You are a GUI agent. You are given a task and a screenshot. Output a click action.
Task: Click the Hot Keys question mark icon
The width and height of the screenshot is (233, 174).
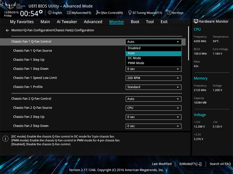point(169,13)
